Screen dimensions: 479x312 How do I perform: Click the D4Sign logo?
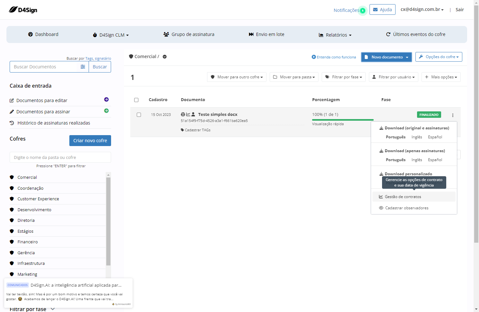[x=23, y=10]
